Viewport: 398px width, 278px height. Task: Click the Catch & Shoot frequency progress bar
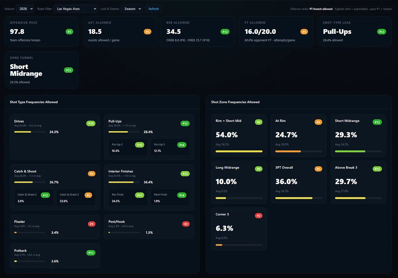click(30, 182)
